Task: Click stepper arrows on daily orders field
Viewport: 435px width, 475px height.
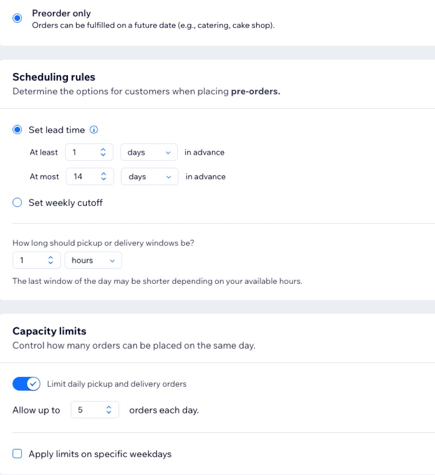Action: point(109,410)
